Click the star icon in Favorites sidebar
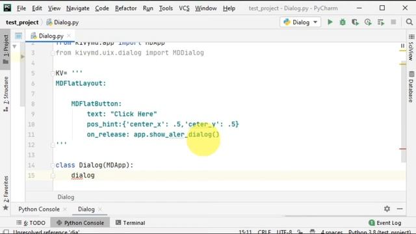Image resolution: width=416 pixels, height=234 pixels. click(x=6, y=208)
